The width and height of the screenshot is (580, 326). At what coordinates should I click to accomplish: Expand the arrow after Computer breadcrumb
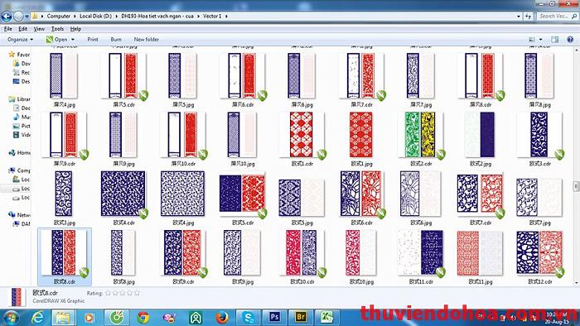click(x=75, y=17)
